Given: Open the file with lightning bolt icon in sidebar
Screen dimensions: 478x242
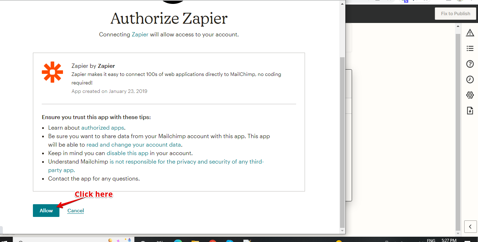Looking at the screenshot, I should tap(470, 111).
